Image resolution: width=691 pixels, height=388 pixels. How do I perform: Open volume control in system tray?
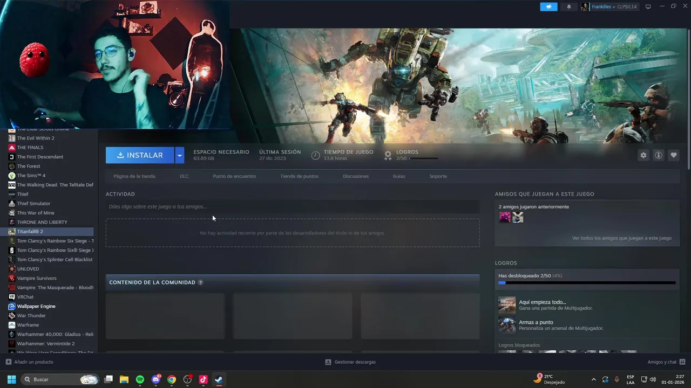click(x=653, y=379)
